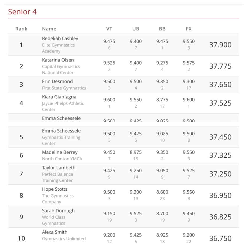Click the First State Gymnastics club name
247x247 pixels.
tap(64, 88)
